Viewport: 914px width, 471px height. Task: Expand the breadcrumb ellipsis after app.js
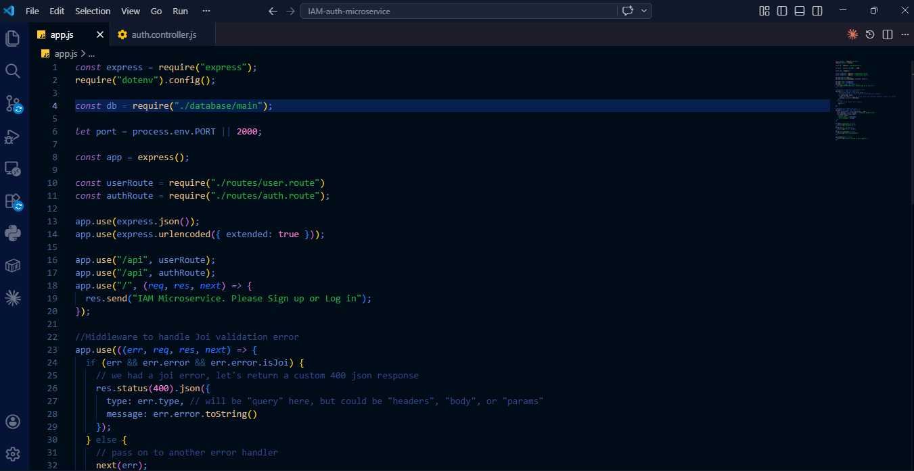click(91, 53)
